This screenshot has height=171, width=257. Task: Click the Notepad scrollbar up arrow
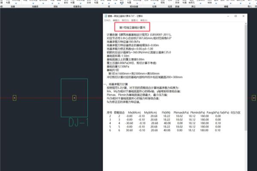[x=246, y=24]
